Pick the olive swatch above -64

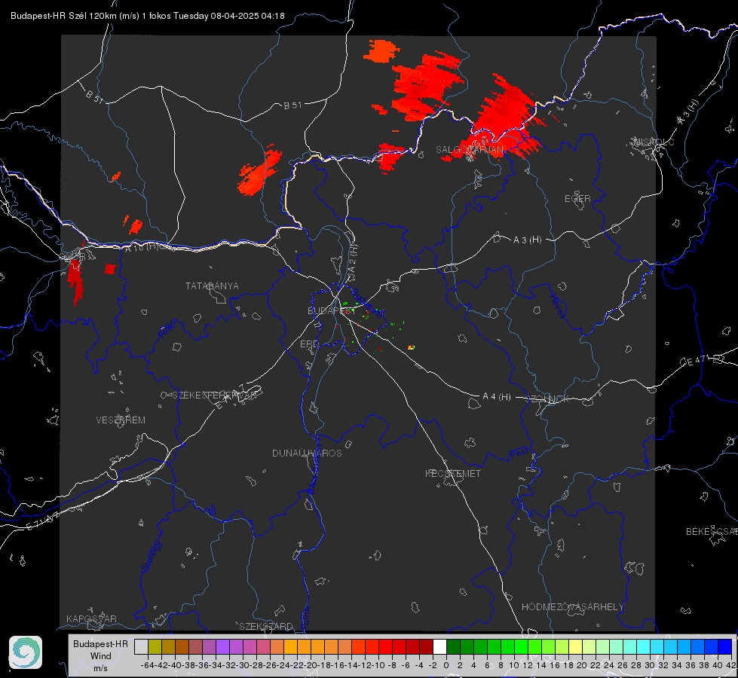(x=155, y=646)
